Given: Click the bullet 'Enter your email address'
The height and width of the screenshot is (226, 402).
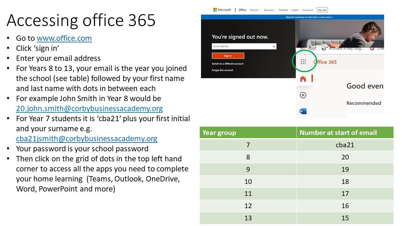Looking at the screenshot, I should coord(58,58).
